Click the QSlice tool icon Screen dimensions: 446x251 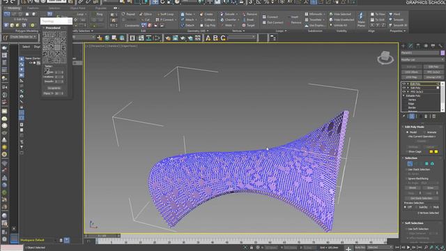pos(146,14)
